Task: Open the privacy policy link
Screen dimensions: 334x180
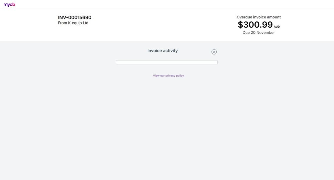Action: pos(169,76)
